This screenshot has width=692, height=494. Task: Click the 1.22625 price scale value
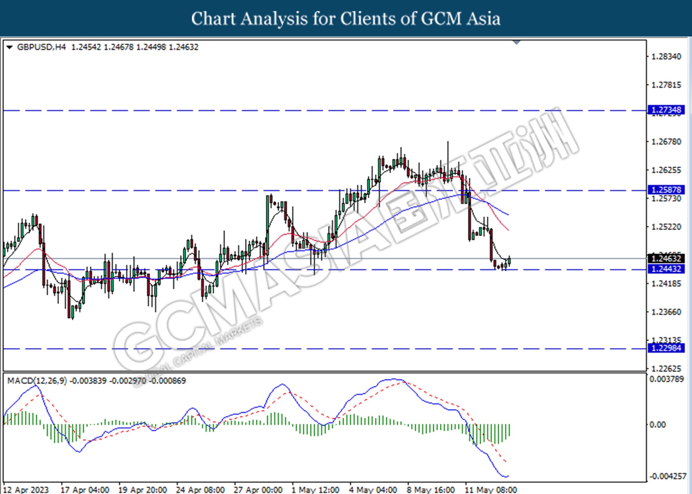click(666, 368)
